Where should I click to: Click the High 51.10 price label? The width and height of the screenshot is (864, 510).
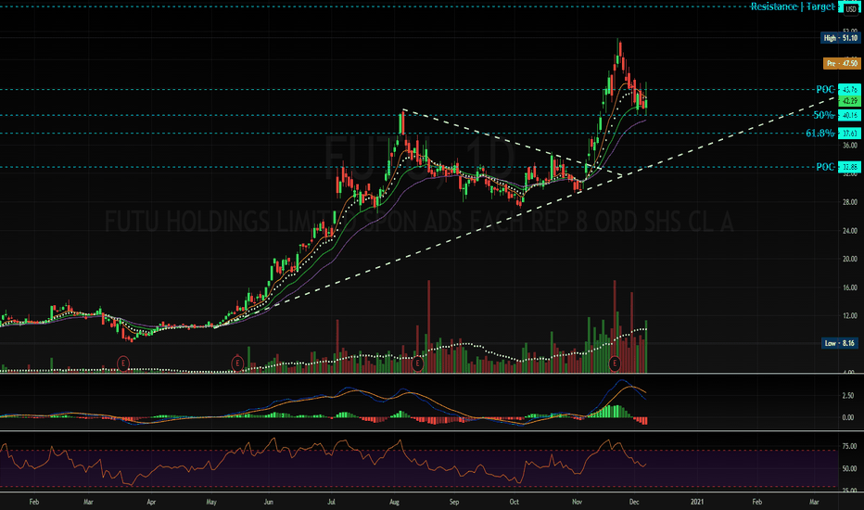pyautogui.click(x=840, y=38)
